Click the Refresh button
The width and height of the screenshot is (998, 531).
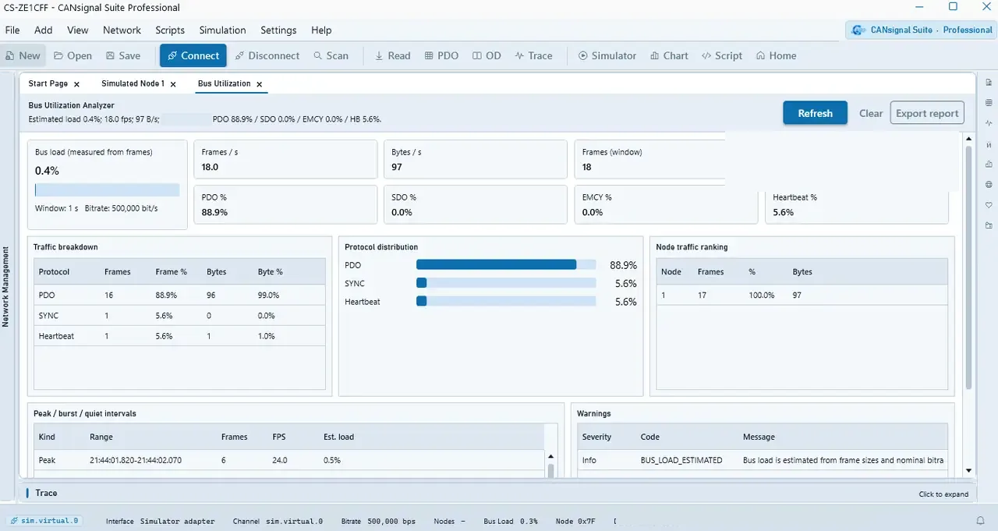pos(815,113)
